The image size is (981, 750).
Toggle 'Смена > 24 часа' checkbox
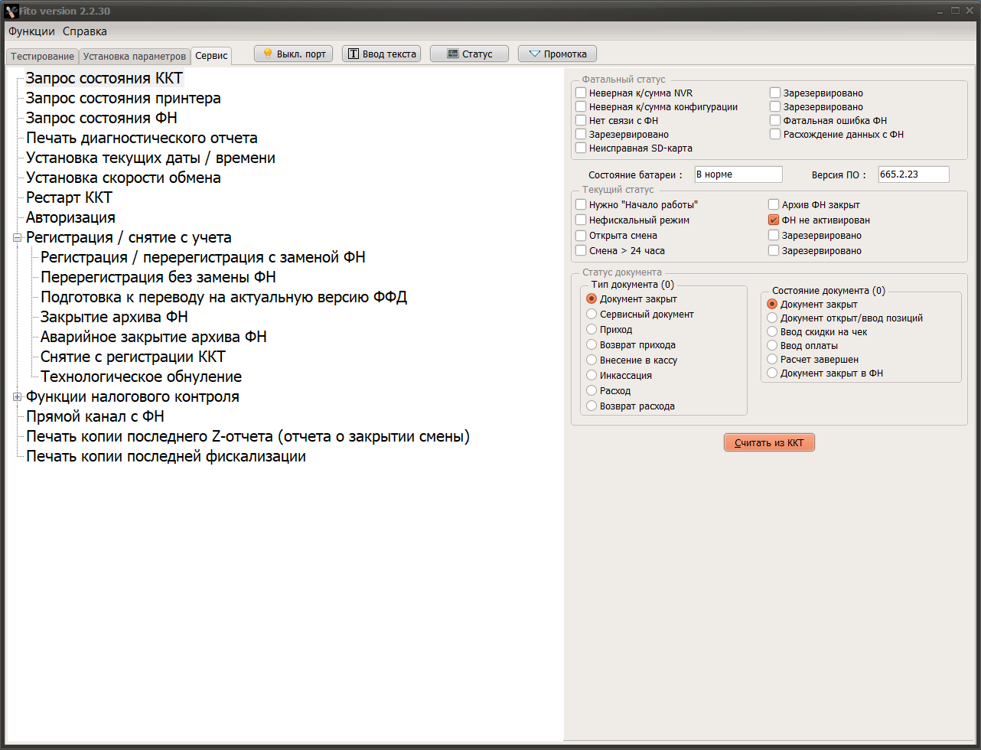(x=582, y=251)
